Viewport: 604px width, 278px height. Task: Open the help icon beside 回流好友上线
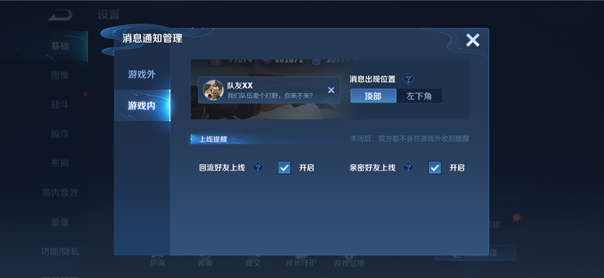258,168
